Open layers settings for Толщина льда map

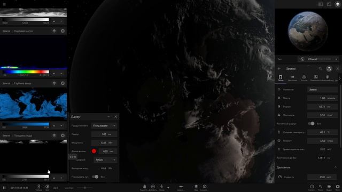[55, 135]
